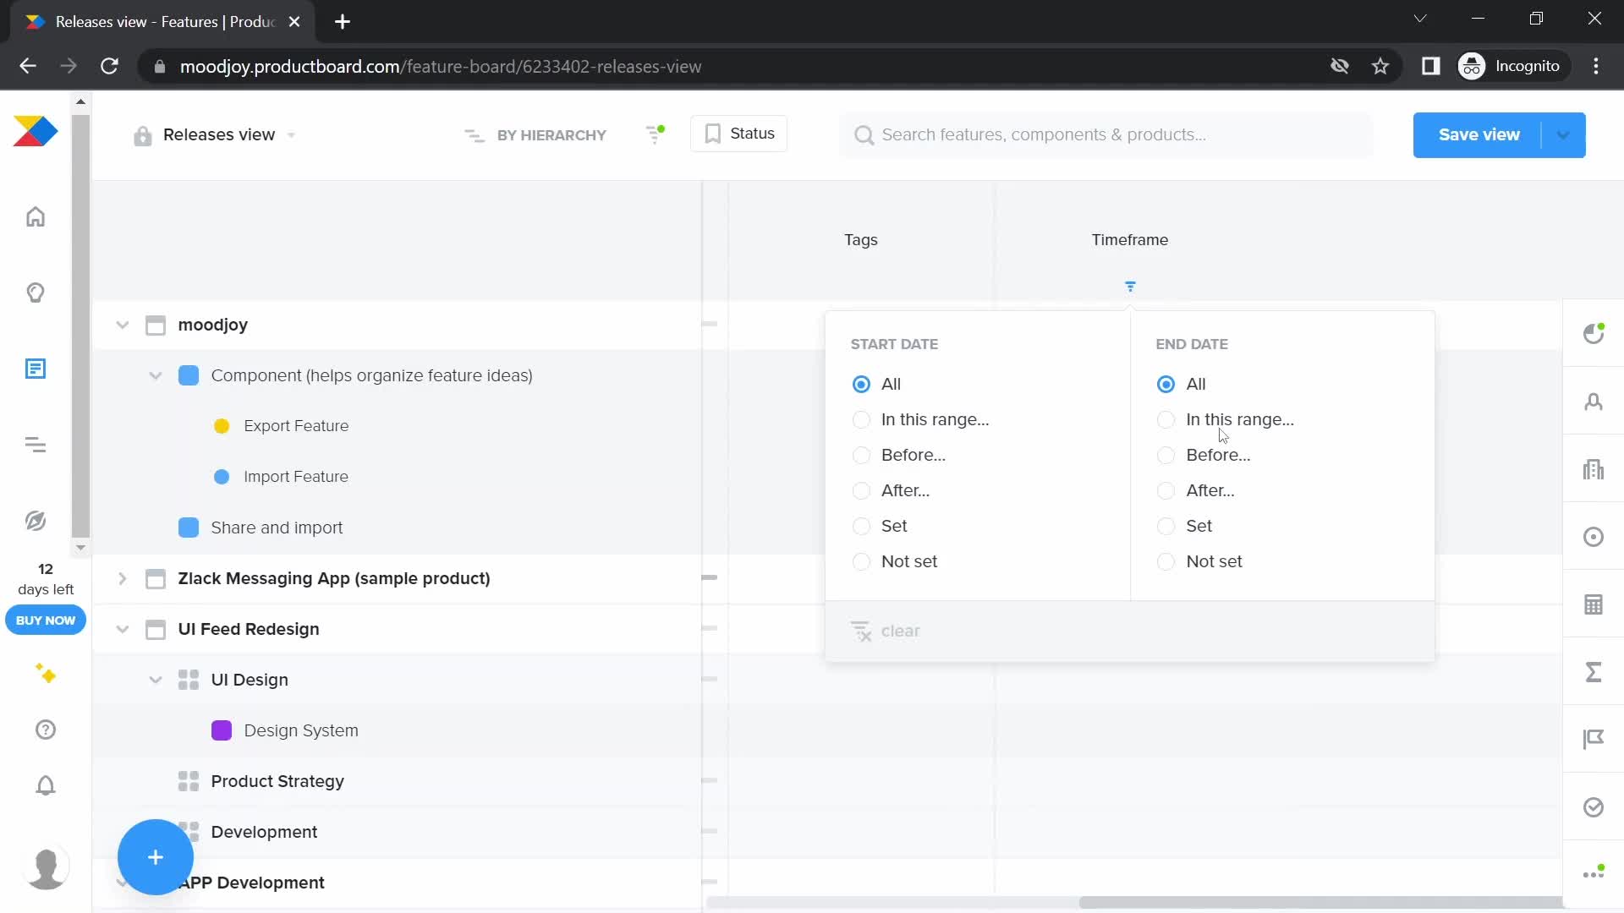Open the Portal compass icon in sidebar
1624x913 pixels.
point(36,521)
